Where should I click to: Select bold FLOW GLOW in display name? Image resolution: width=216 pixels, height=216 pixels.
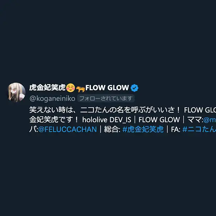click(x=107, y=88)
